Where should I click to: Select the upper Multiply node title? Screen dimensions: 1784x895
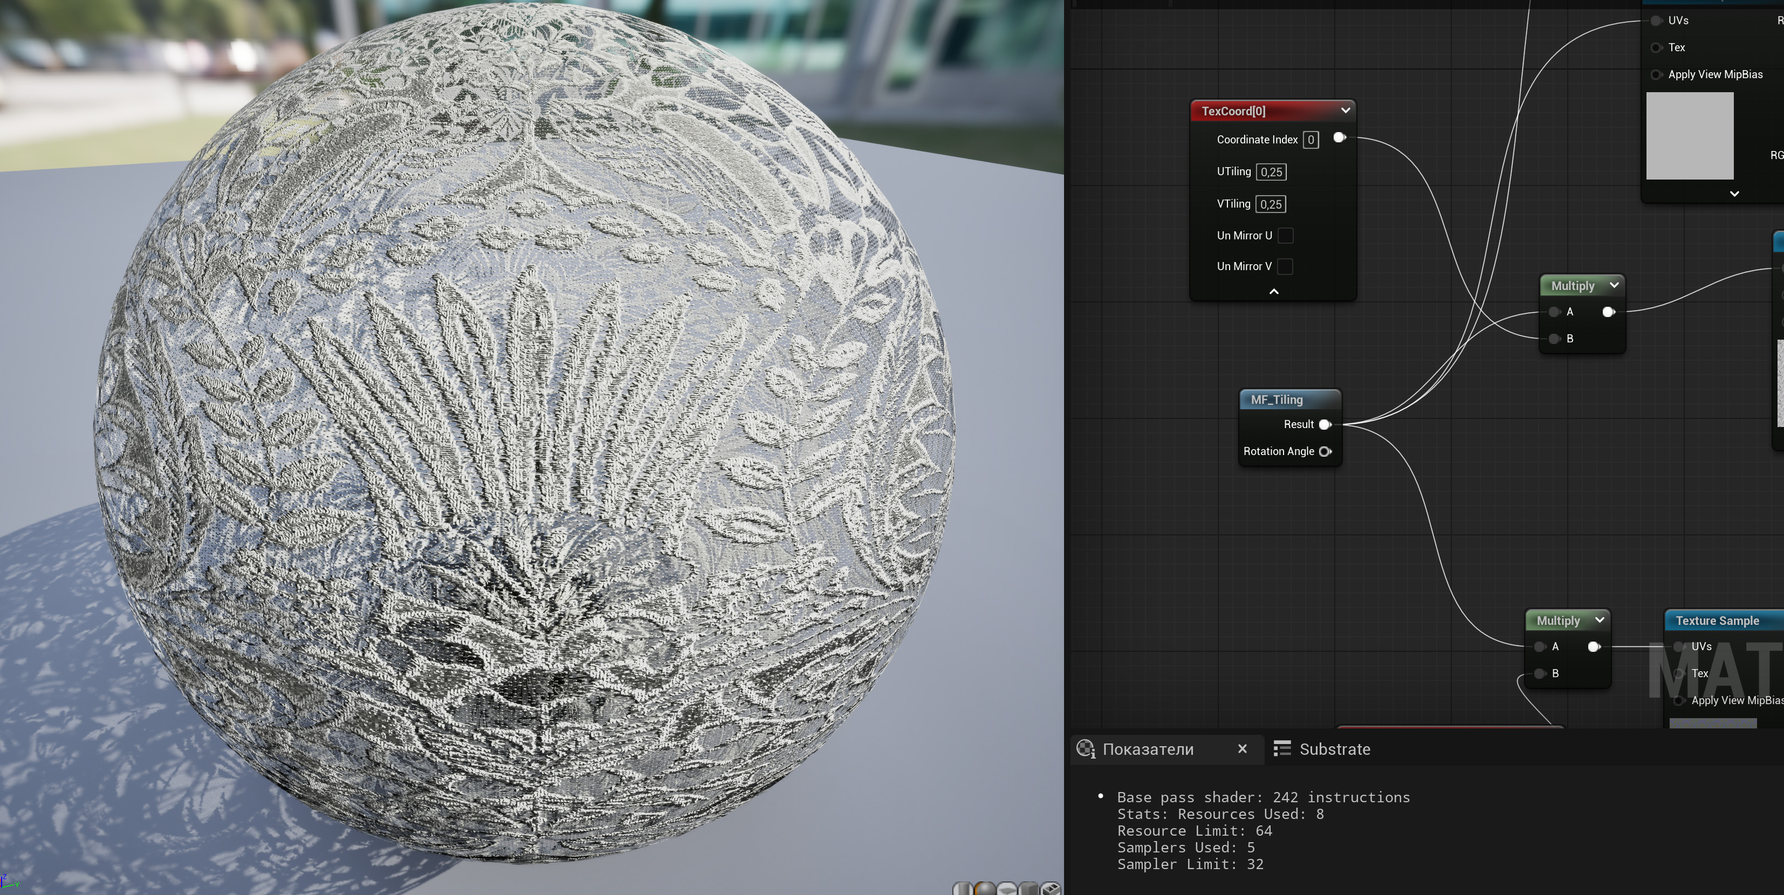[x=1573, y=286]
